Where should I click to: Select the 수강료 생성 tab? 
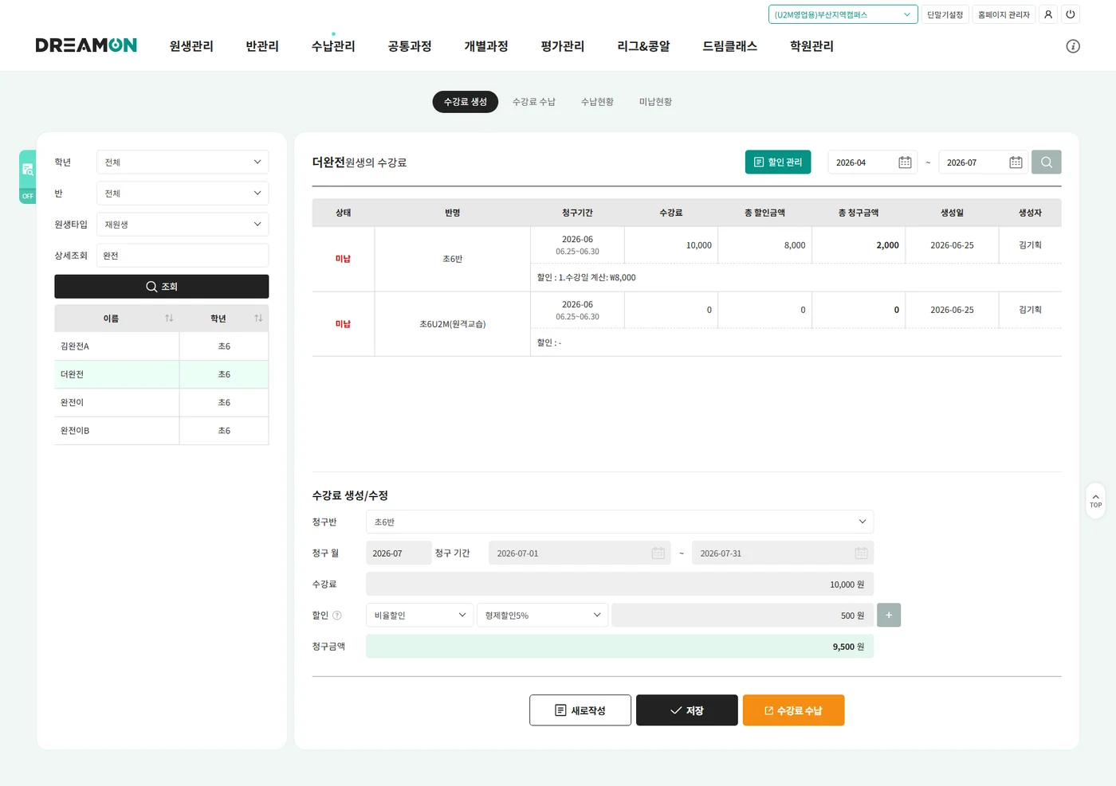[466, 102]
